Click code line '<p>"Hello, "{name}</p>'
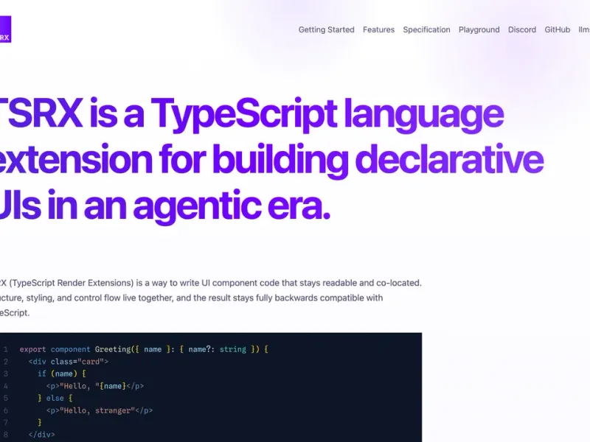 click(95, 386)
